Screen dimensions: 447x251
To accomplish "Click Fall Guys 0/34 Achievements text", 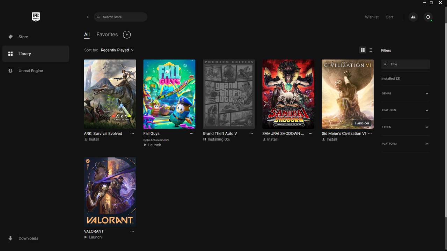I will [156, 140].
